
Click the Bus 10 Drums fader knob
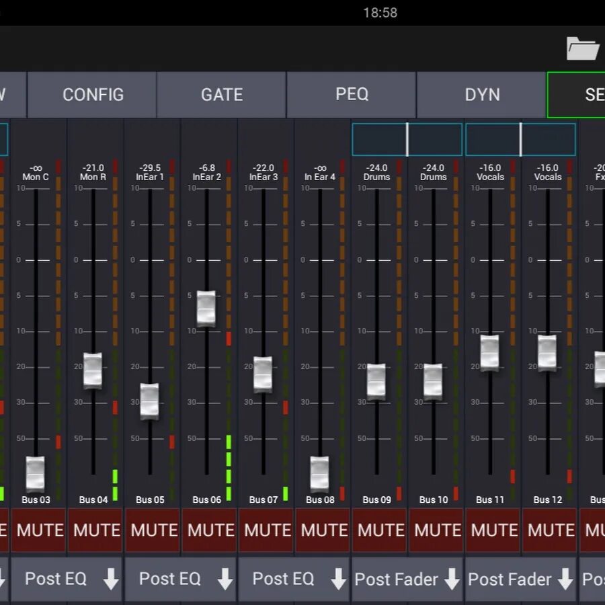point(433,381)
